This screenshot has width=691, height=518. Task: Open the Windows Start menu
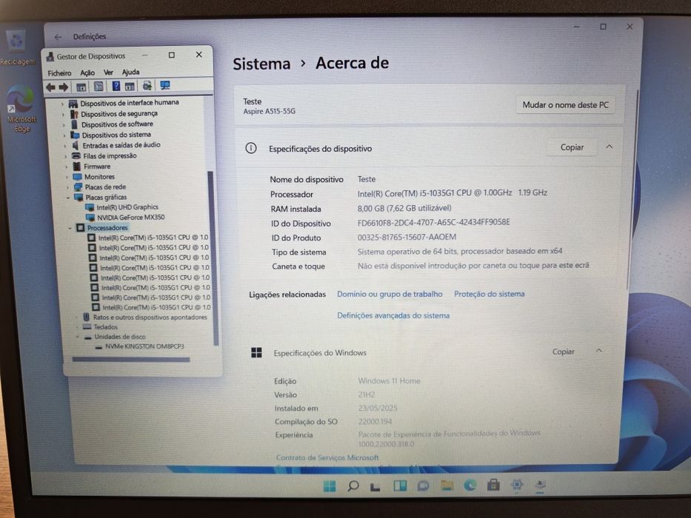point(329,486)
